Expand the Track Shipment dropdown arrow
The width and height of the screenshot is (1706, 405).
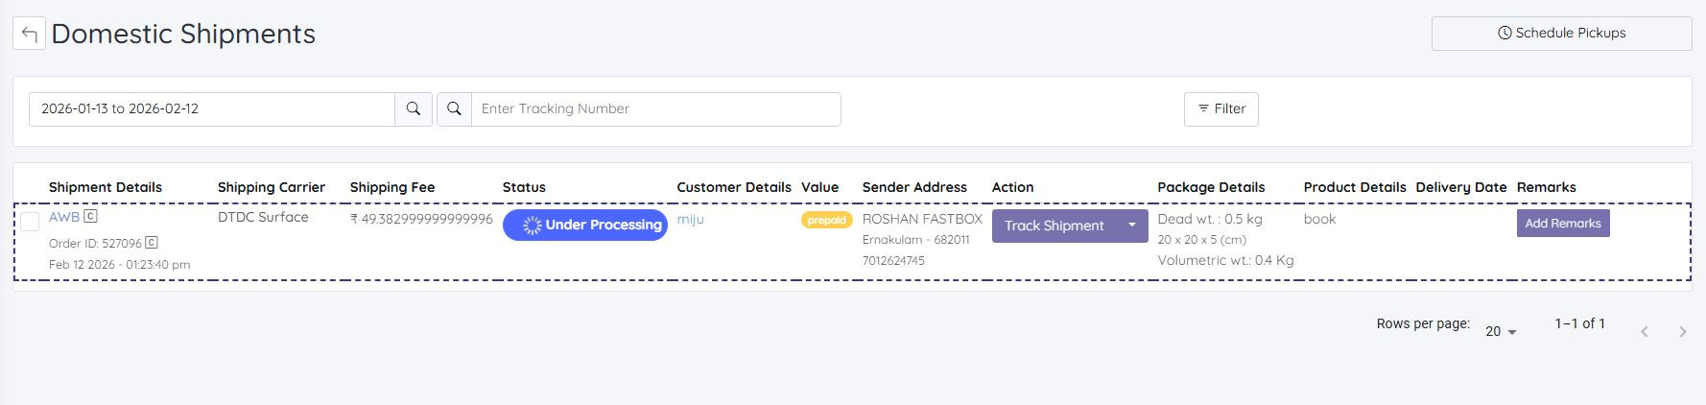[x=1132, y=226]
